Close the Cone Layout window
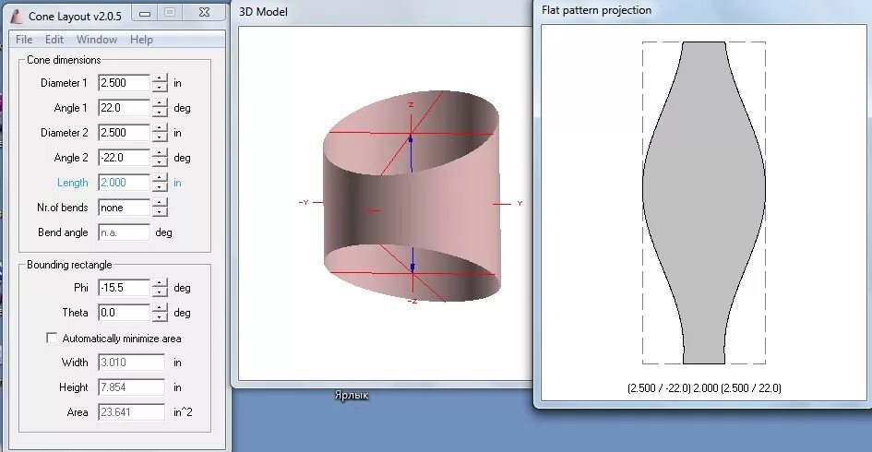Viewport: 872px width, 452px height. [x=204, y=13]
